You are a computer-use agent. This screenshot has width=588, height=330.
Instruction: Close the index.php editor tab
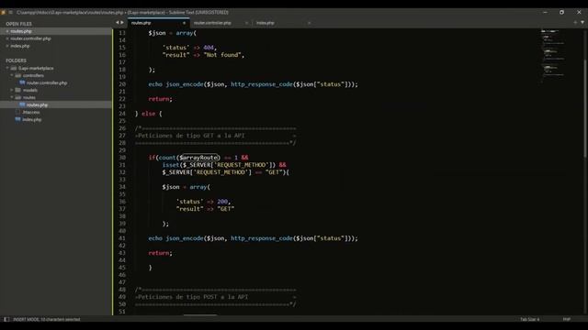(309, 23)
